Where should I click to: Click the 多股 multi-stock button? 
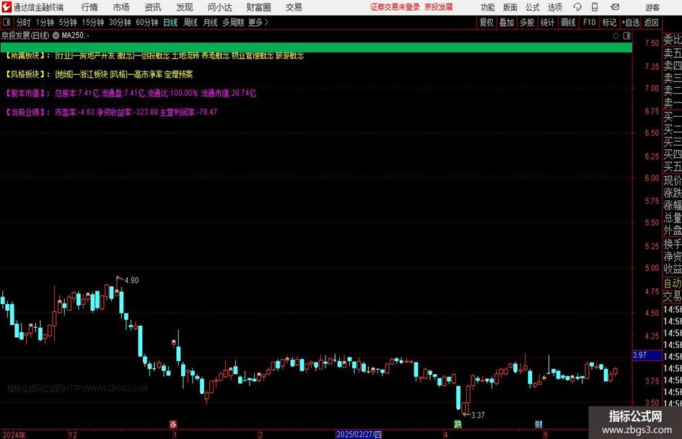pos(527,22)
